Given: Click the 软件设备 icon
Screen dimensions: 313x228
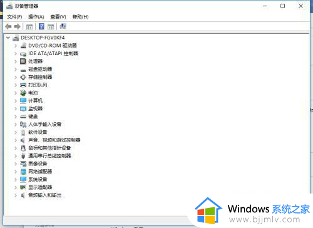Looking at the screenshot, I should click(23, 132).
